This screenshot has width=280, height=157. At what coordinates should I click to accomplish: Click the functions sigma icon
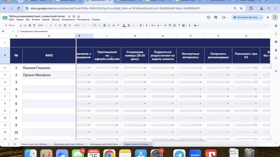point(189,25)
